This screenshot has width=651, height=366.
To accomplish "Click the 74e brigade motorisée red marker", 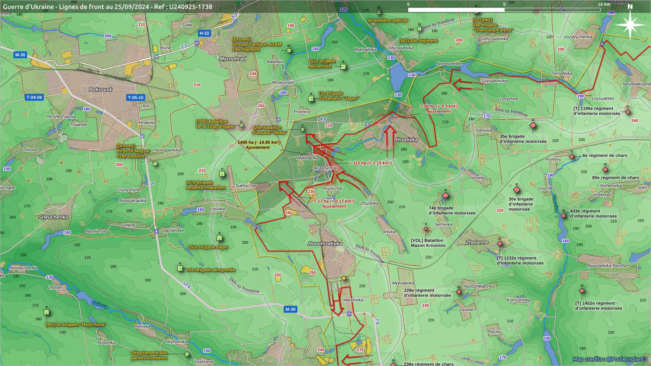I will coord(446,196).
